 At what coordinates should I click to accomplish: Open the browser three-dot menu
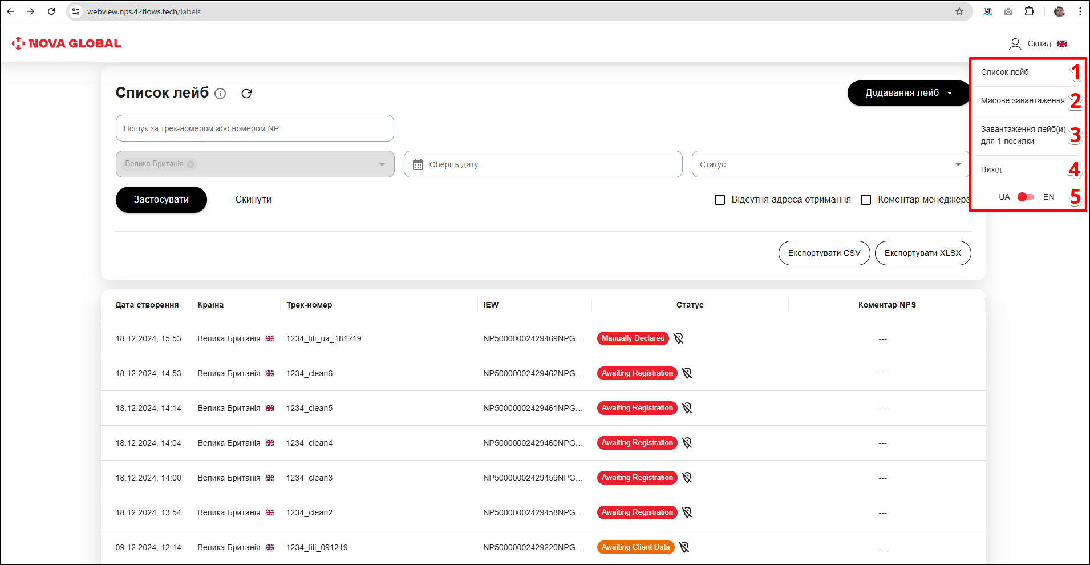pos(1080,11)
